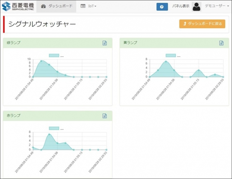
Task: Click the シグナルウォッチャー page heading
Action: [x=42, y=24]
